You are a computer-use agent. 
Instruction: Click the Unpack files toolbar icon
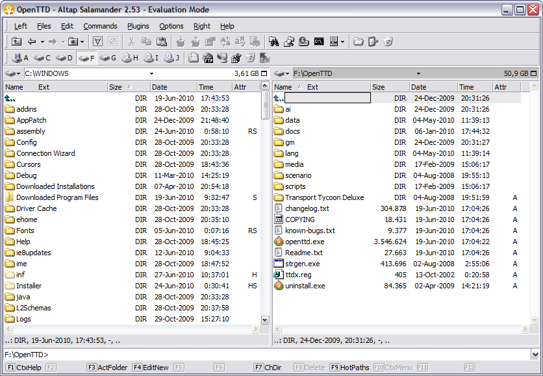point(196,42)
